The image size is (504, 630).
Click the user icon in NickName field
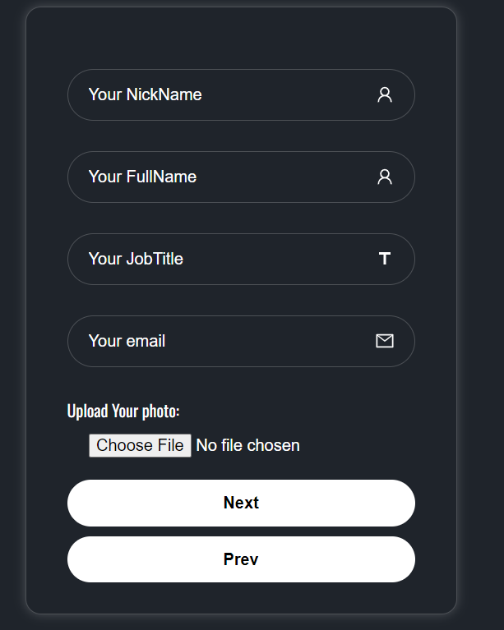pos(385,94)
